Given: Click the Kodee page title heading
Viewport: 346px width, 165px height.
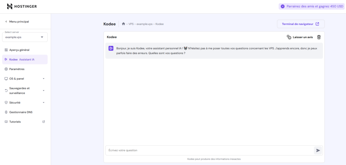Looking at the screenshot, I should [x=109, y=24].
